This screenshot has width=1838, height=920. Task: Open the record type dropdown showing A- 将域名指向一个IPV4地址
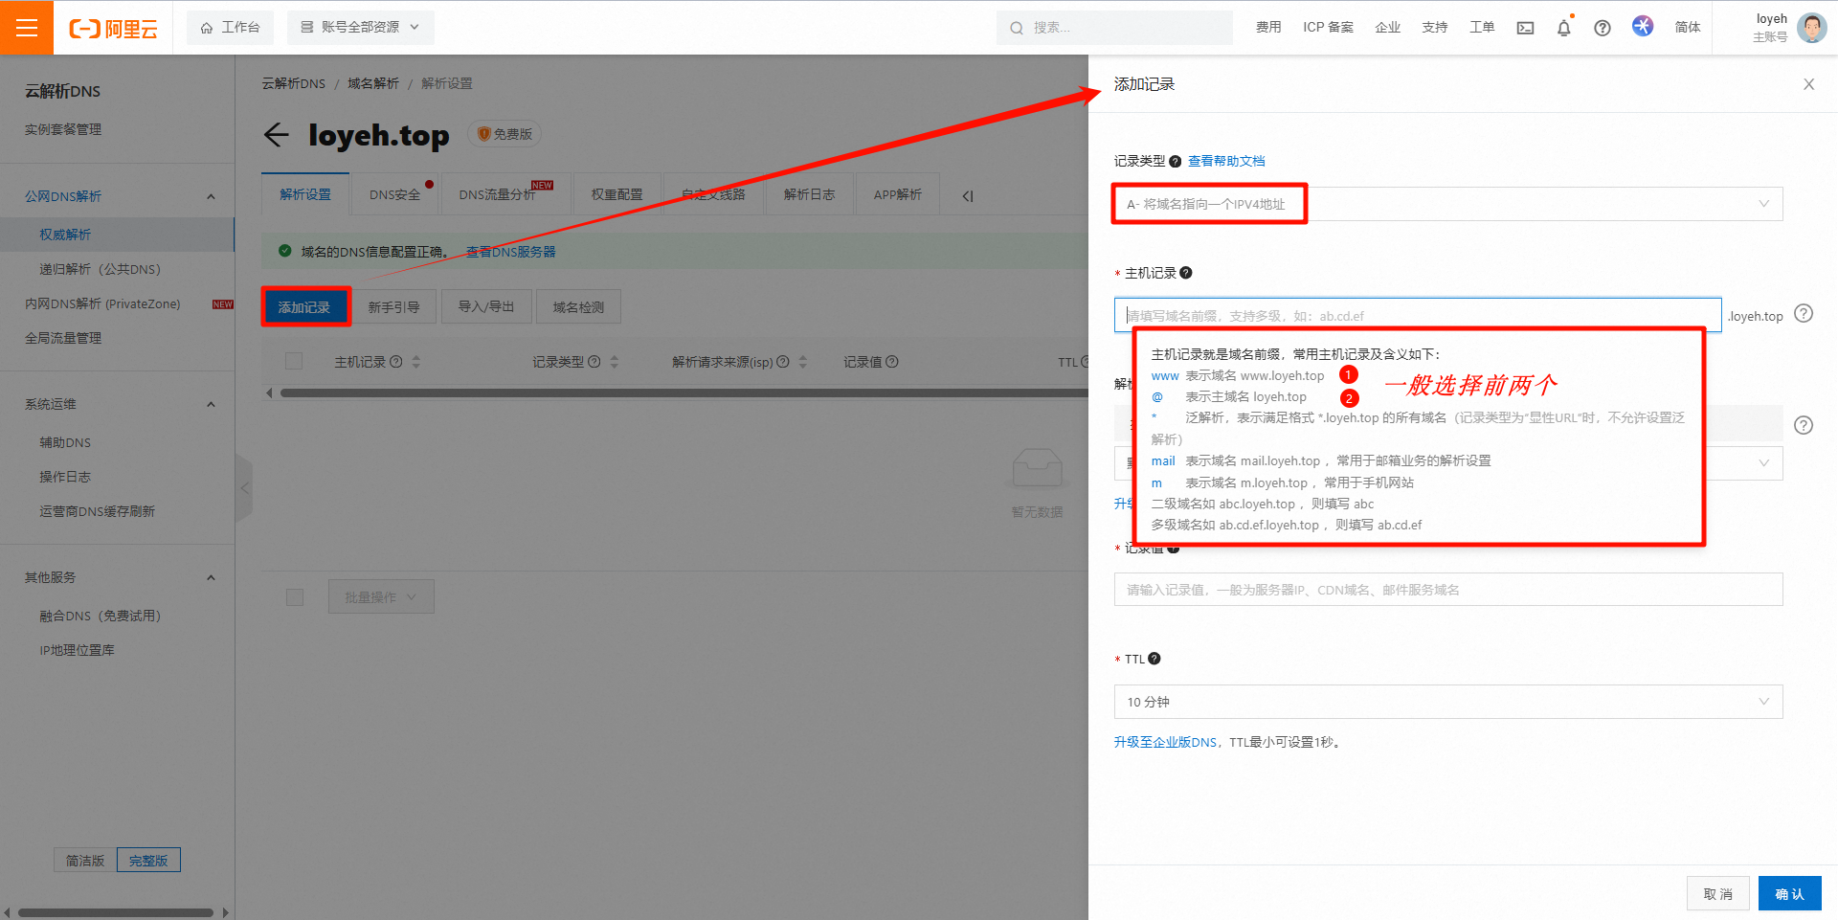[x=1448, y=204]
